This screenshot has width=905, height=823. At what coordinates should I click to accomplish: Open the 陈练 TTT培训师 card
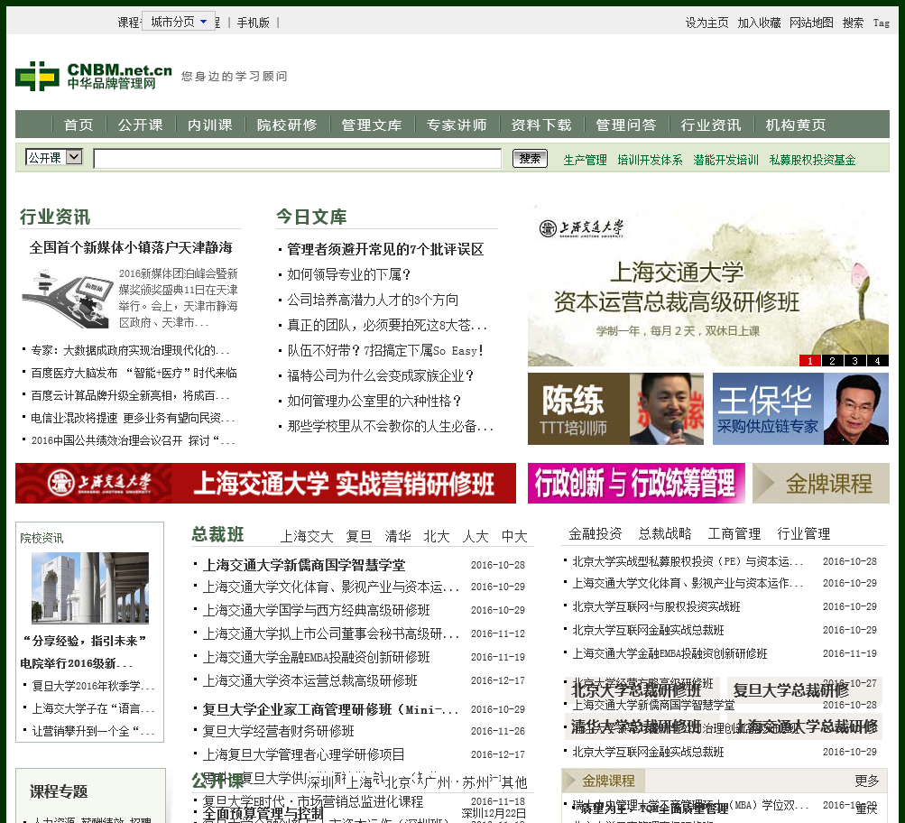point(615,409)
